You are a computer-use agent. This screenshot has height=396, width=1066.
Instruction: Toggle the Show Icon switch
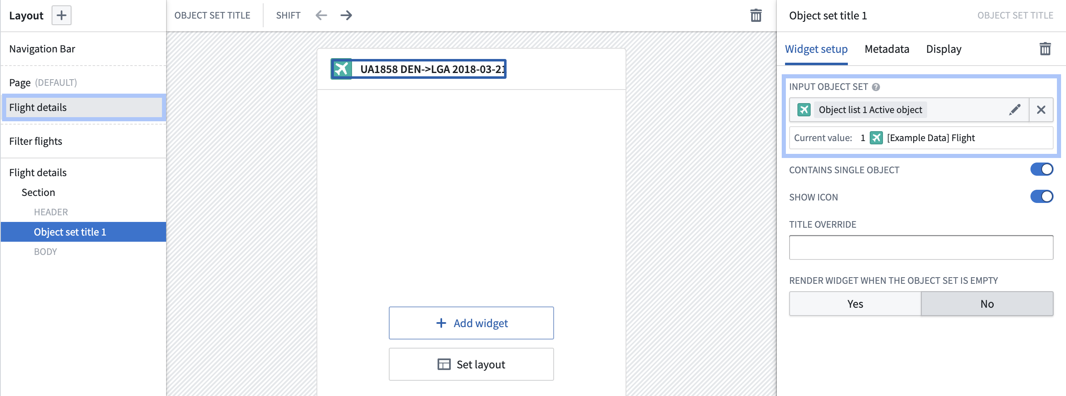point(1041,196)
